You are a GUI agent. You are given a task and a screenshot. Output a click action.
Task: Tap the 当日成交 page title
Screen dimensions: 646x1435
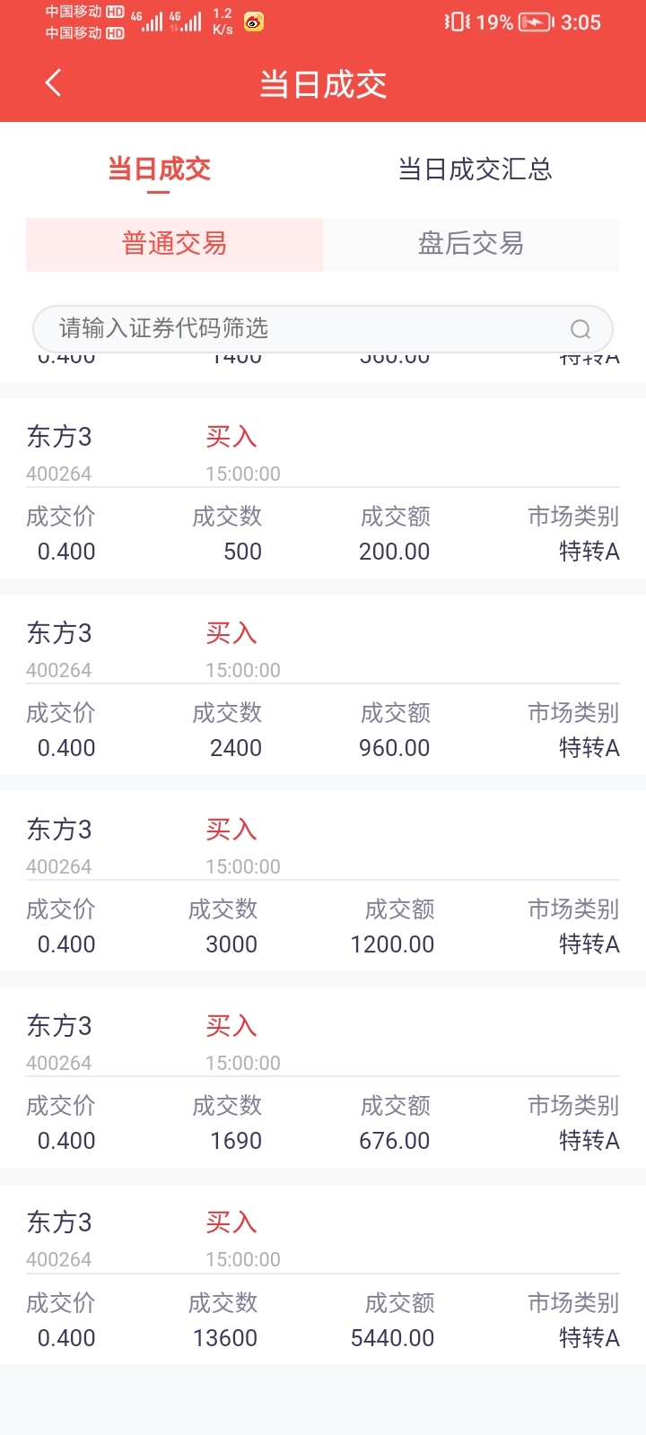323,84
